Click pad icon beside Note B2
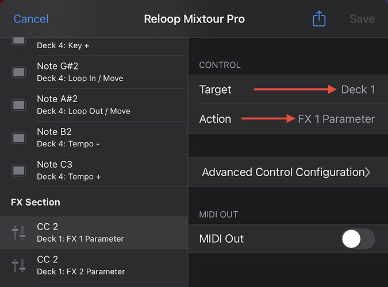The image size is (388, 287). (19, 138)
